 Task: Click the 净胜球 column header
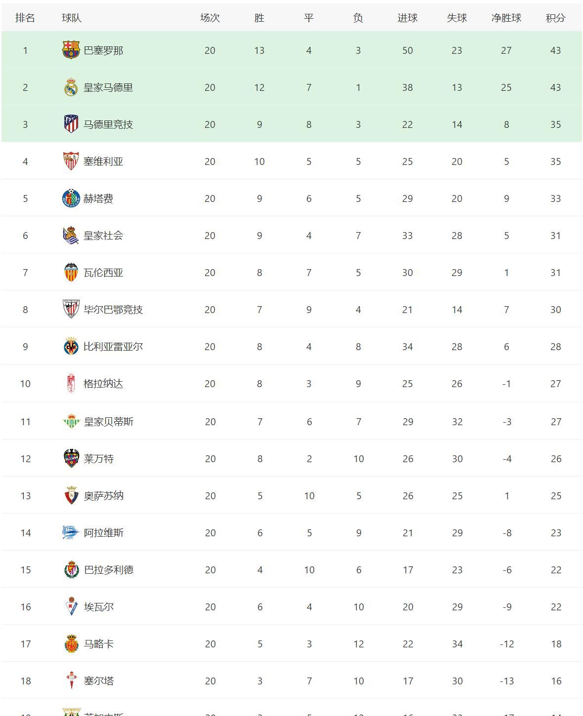click(x=506, y=18)
